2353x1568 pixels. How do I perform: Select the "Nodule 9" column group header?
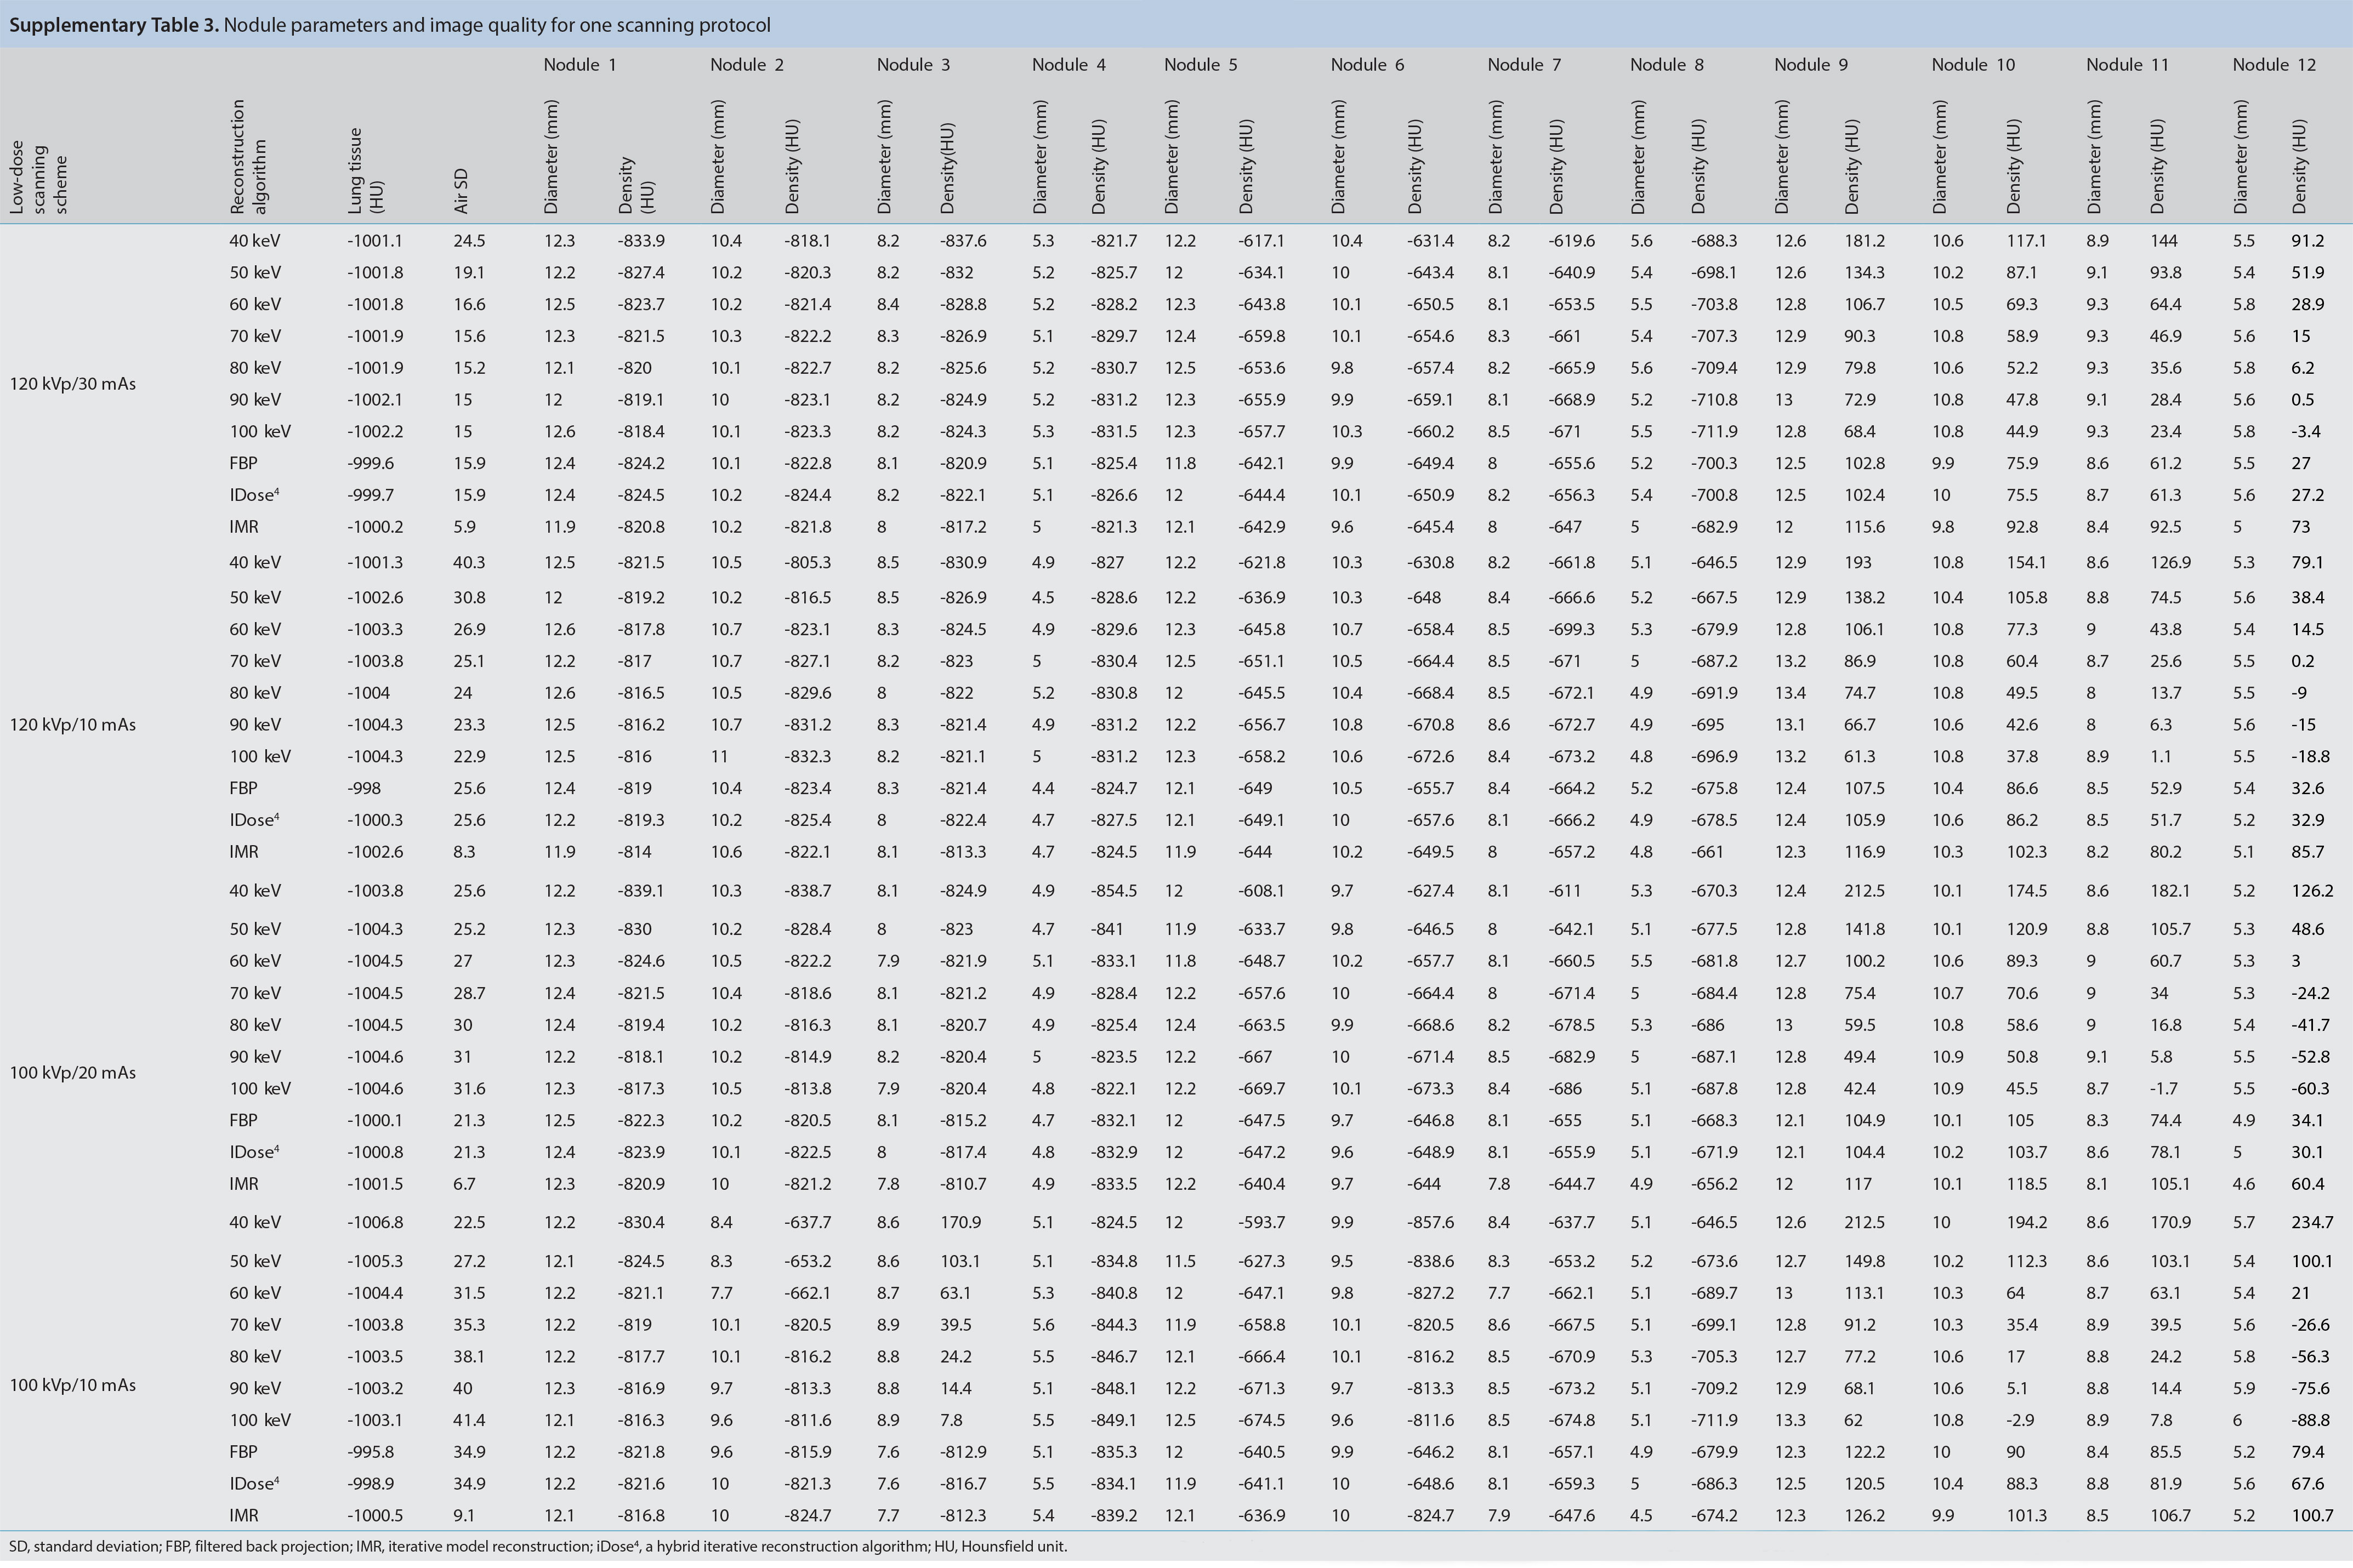tap(1811, 65)
